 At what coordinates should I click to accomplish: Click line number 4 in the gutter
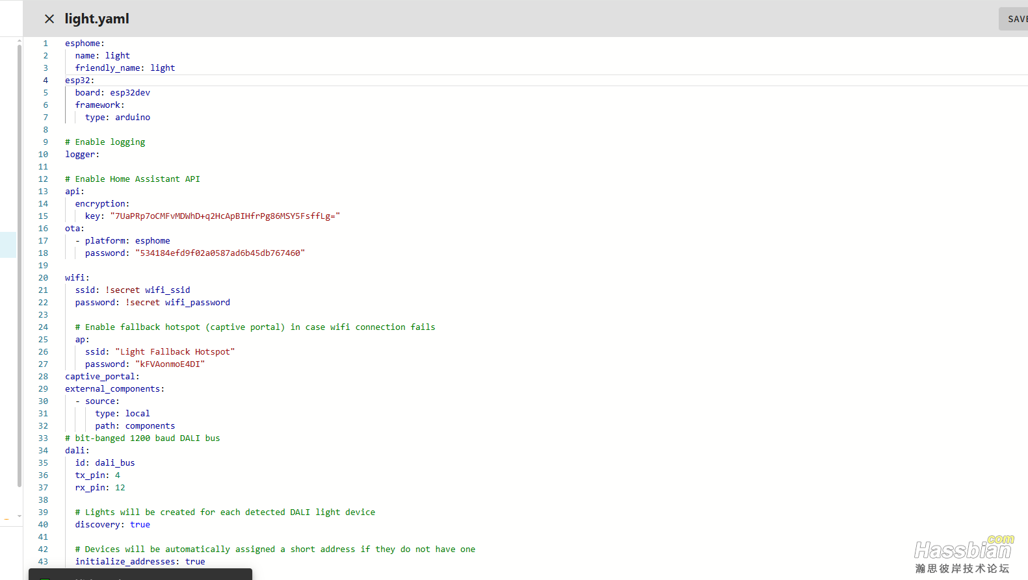pos(46,81)
